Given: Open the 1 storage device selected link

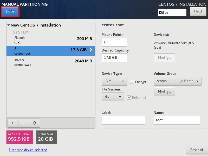Looking at the screenshot, I should point(28,150).
